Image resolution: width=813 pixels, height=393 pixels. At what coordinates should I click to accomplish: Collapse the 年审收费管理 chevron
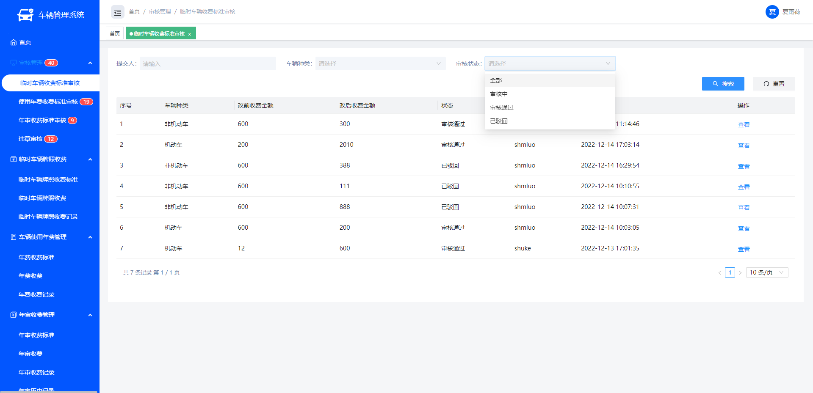tap(90, 315)
